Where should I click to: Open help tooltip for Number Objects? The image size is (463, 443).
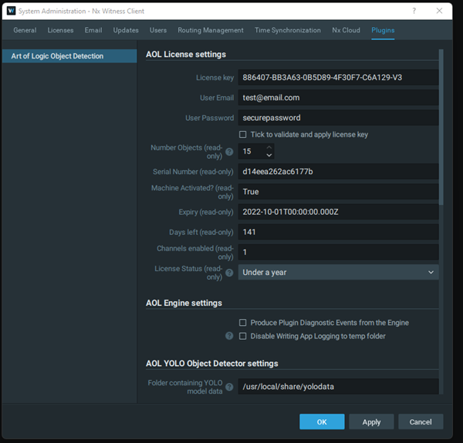click(x=229, y=152)
